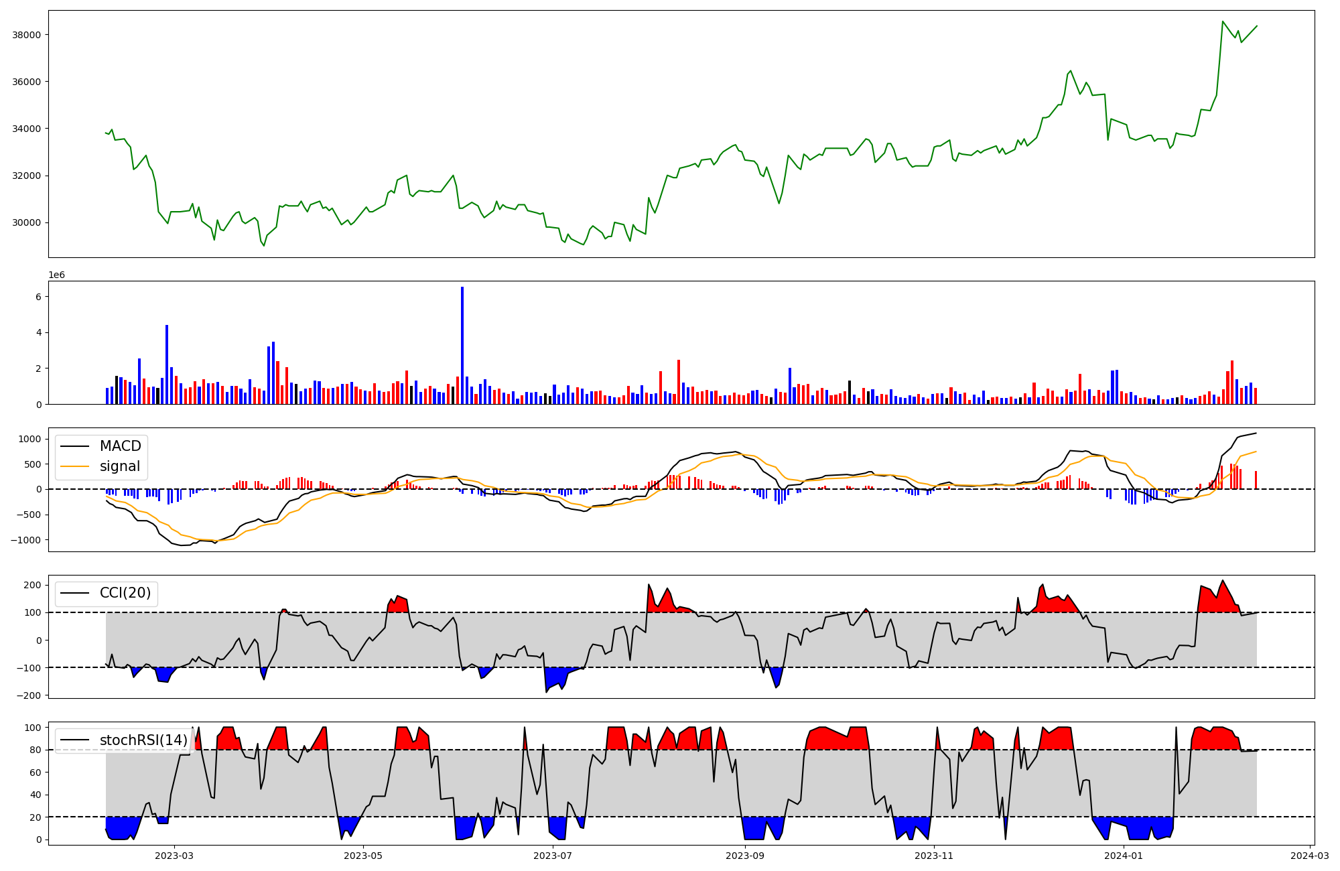Click the 2023-07 date tick label
The image size is (1340, 871).
(553, 856)
